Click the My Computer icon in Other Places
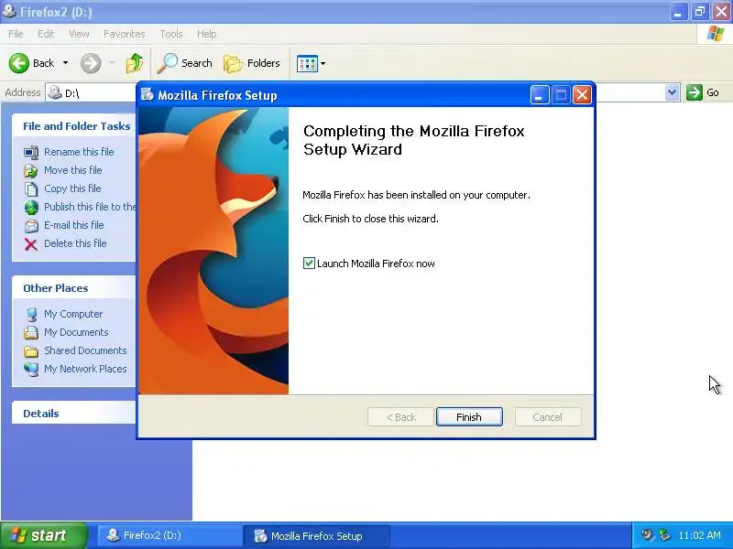The width and height of the screenshot is (733, 549). (31, 314)
